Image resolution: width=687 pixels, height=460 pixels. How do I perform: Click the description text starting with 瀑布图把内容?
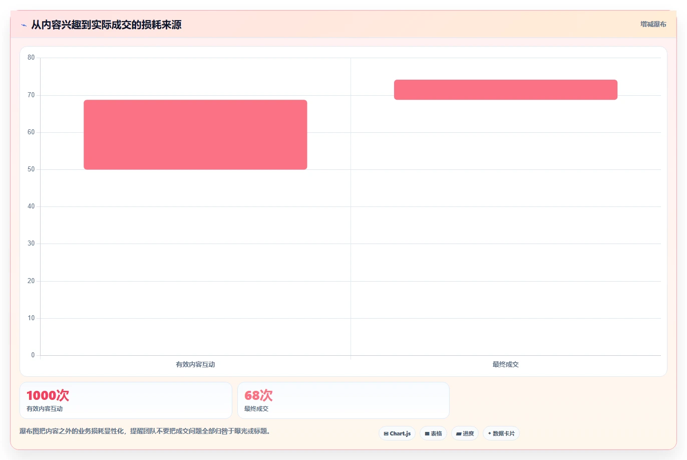(x=146, y=431)
